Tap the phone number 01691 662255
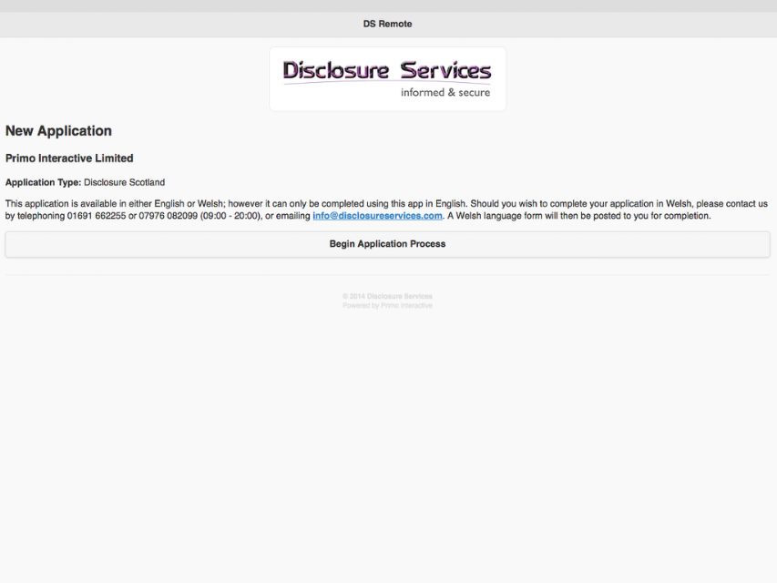 click(97, 216)
